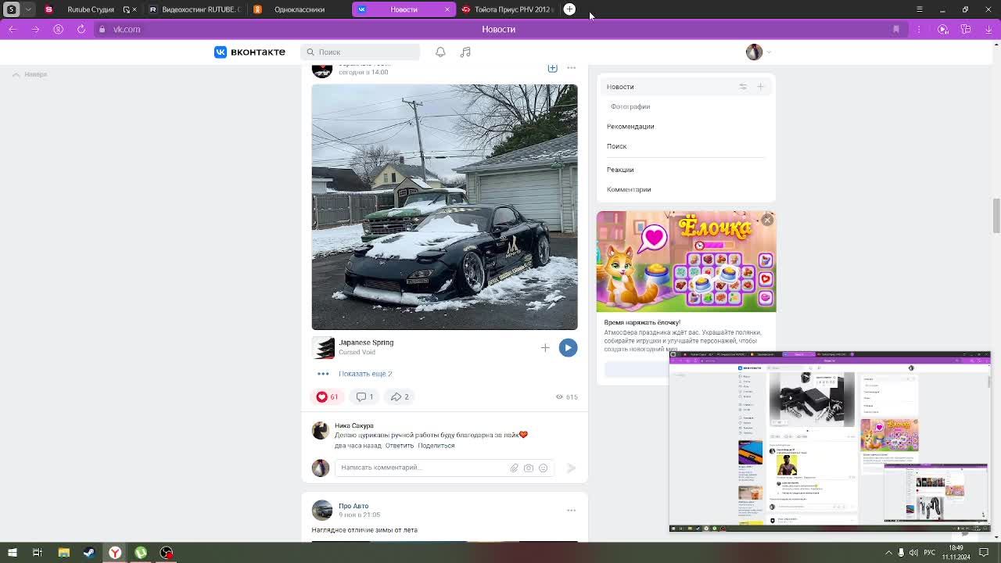
Task: Switch to the Rutube Студия tab
Action: [x=91, y=9]
